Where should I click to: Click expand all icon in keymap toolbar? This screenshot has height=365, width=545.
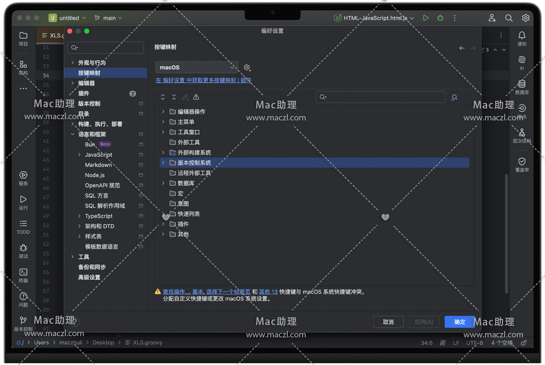pyautogui.click(x=163, y=97)
